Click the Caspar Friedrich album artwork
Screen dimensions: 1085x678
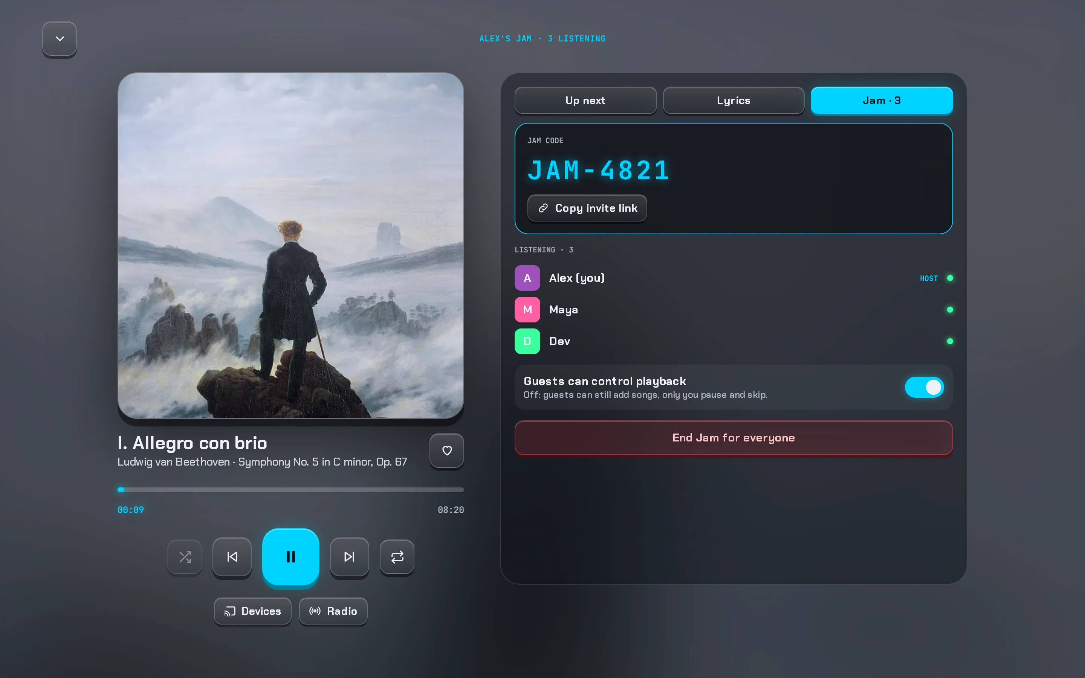coord(290,246)
